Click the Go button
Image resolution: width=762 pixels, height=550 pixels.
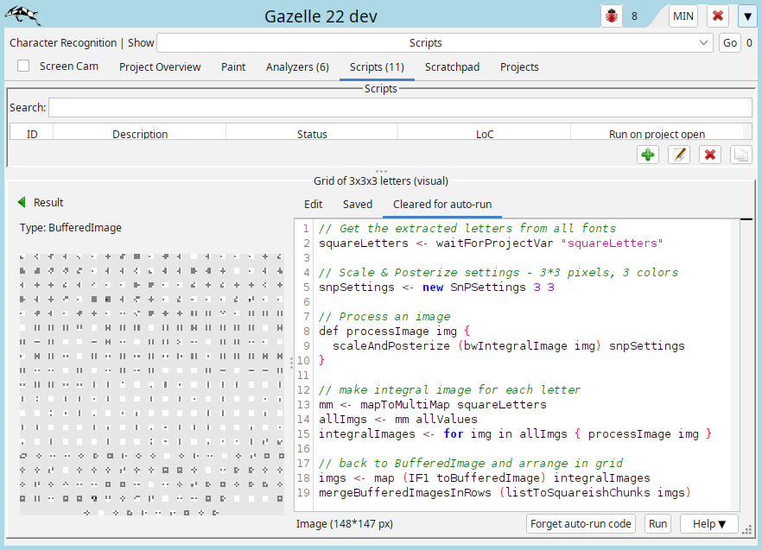[x=729, y=43]
